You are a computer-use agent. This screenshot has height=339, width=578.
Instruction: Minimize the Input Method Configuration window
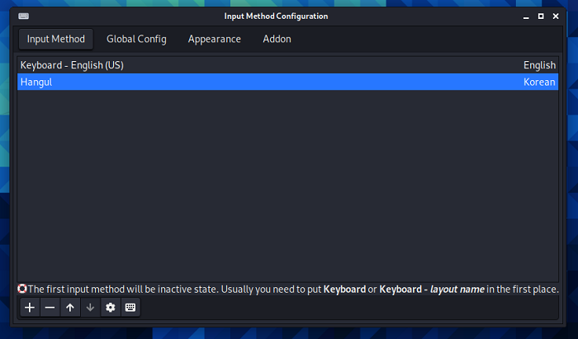524,16
